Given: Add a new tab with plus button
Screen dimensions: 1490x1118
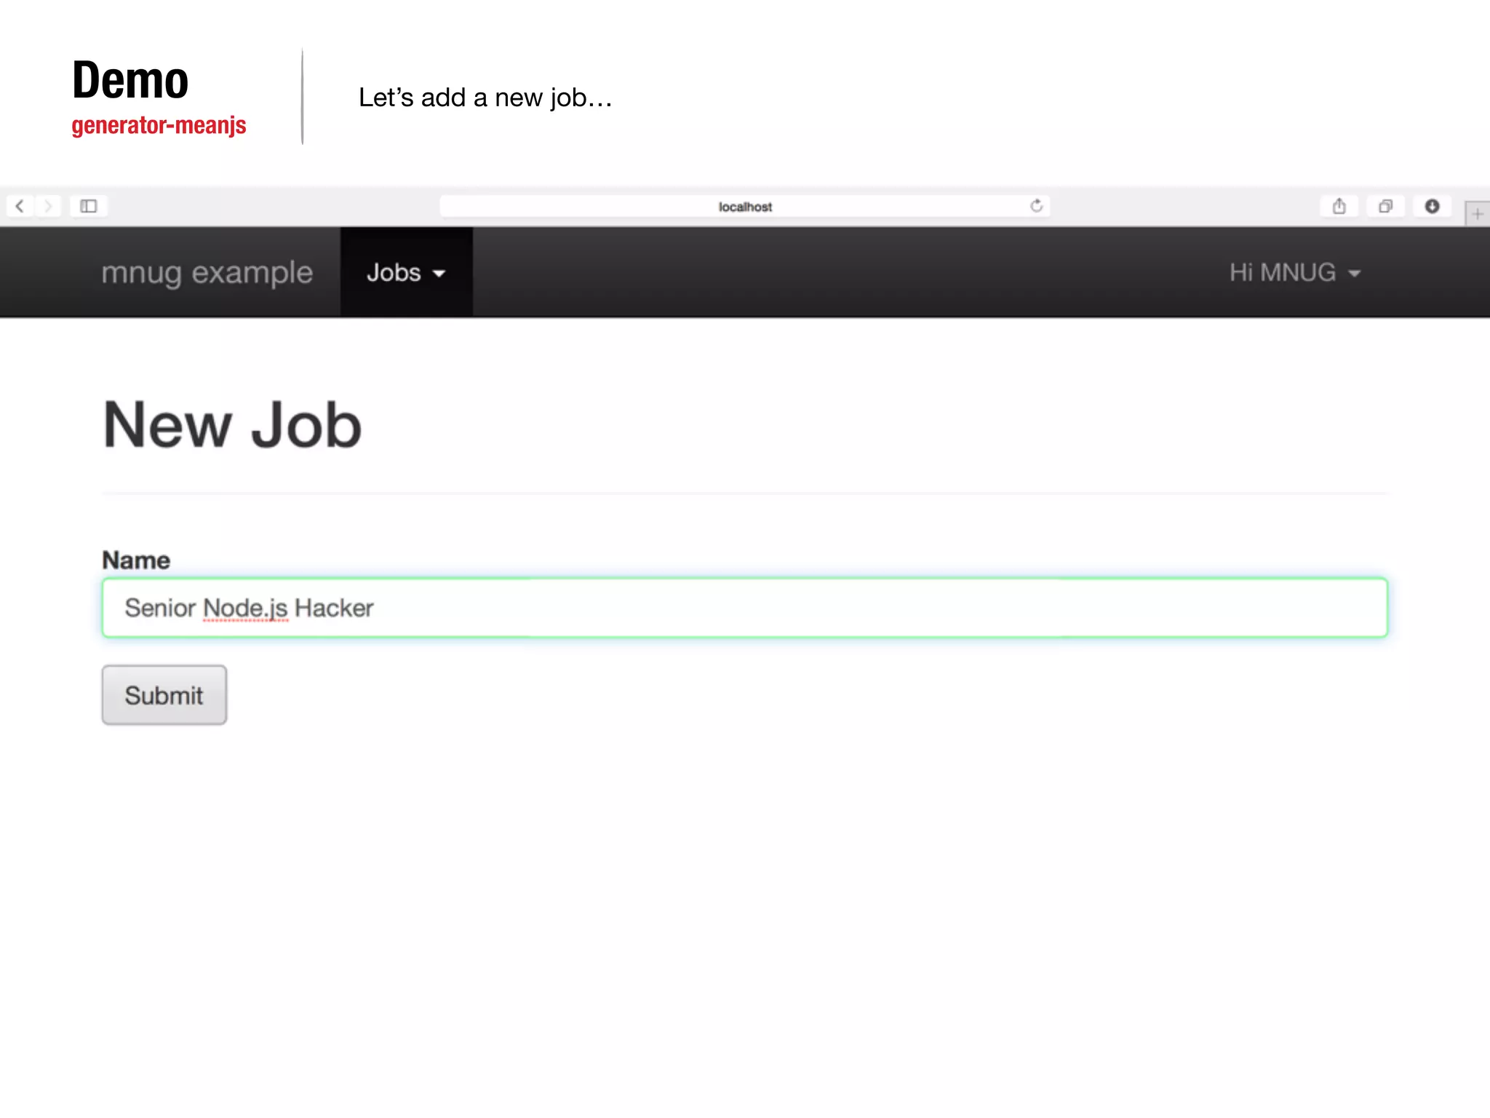Looking at the screenshot, I should (1477, 214).
